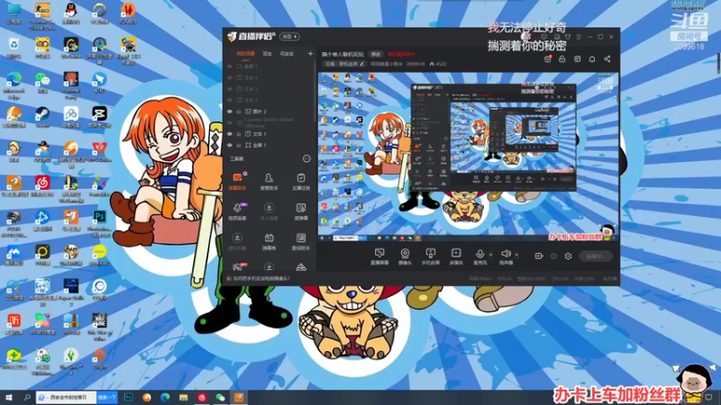This screenshot has height=405, width=721.
Task: Open the 歌词助手 tool
Action: click(301, 241)
